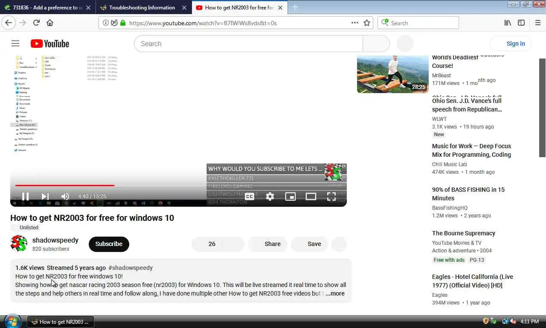Image resolution: width=546 pixels, height=328 pixels.
Task: Open the #shadowspeedy hashtag link
Action: tap(131, 268)
